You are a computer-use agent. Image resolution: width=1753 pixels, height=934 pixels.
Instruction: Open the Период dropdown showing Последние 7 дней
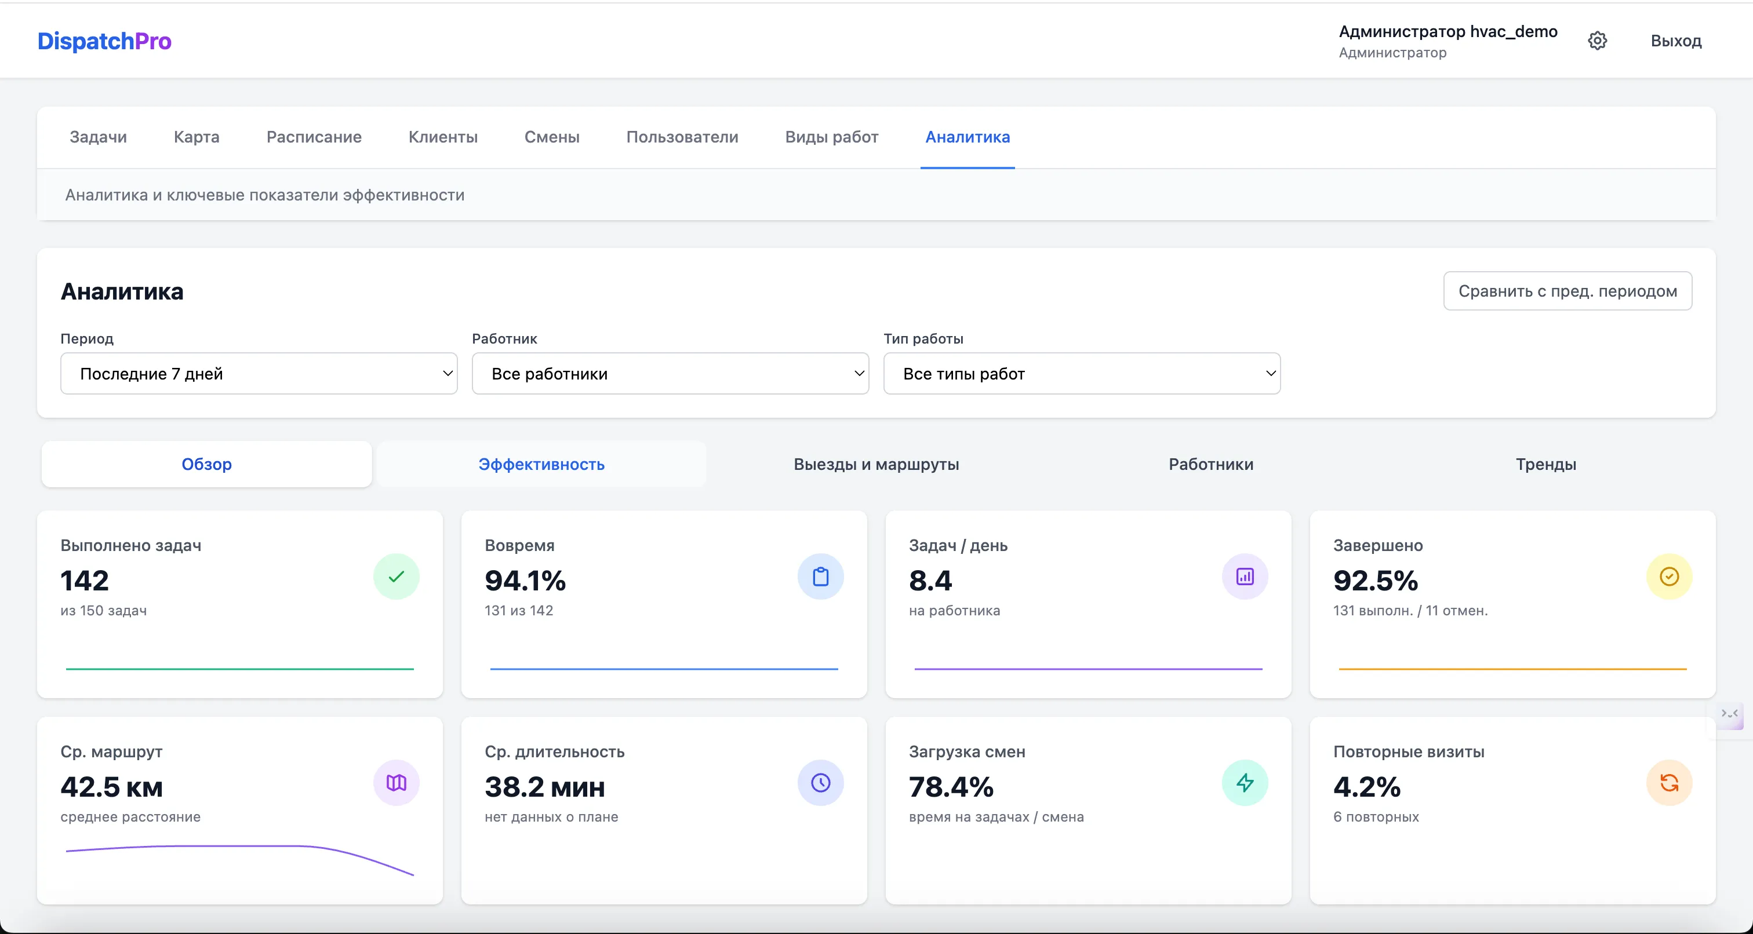pyautogui.click(x=259, y=374)
